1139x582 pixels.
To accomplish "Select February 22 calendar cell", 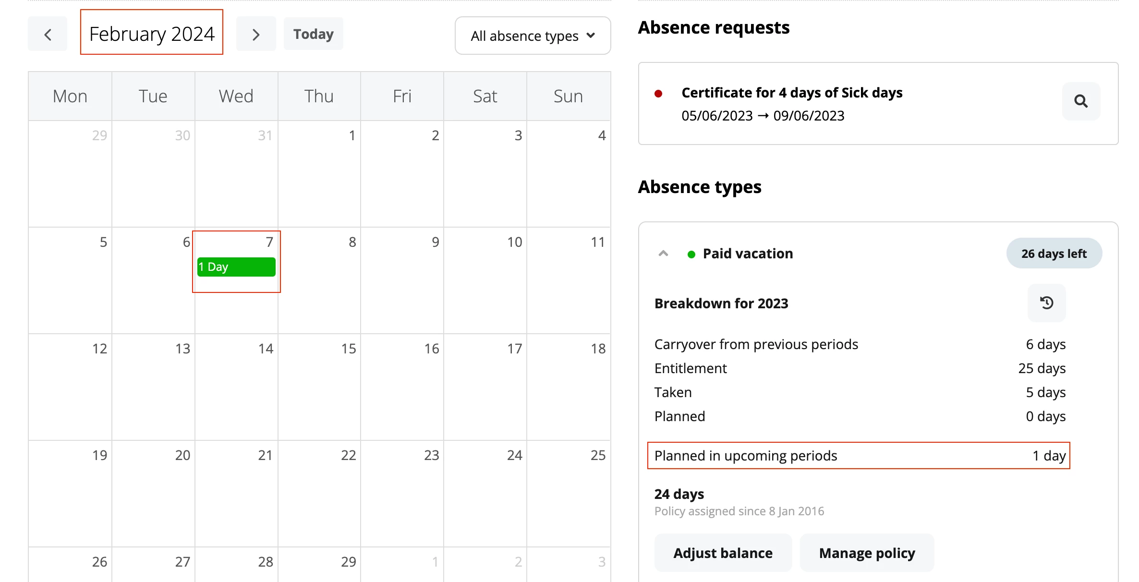I will (x=319, y=494).
